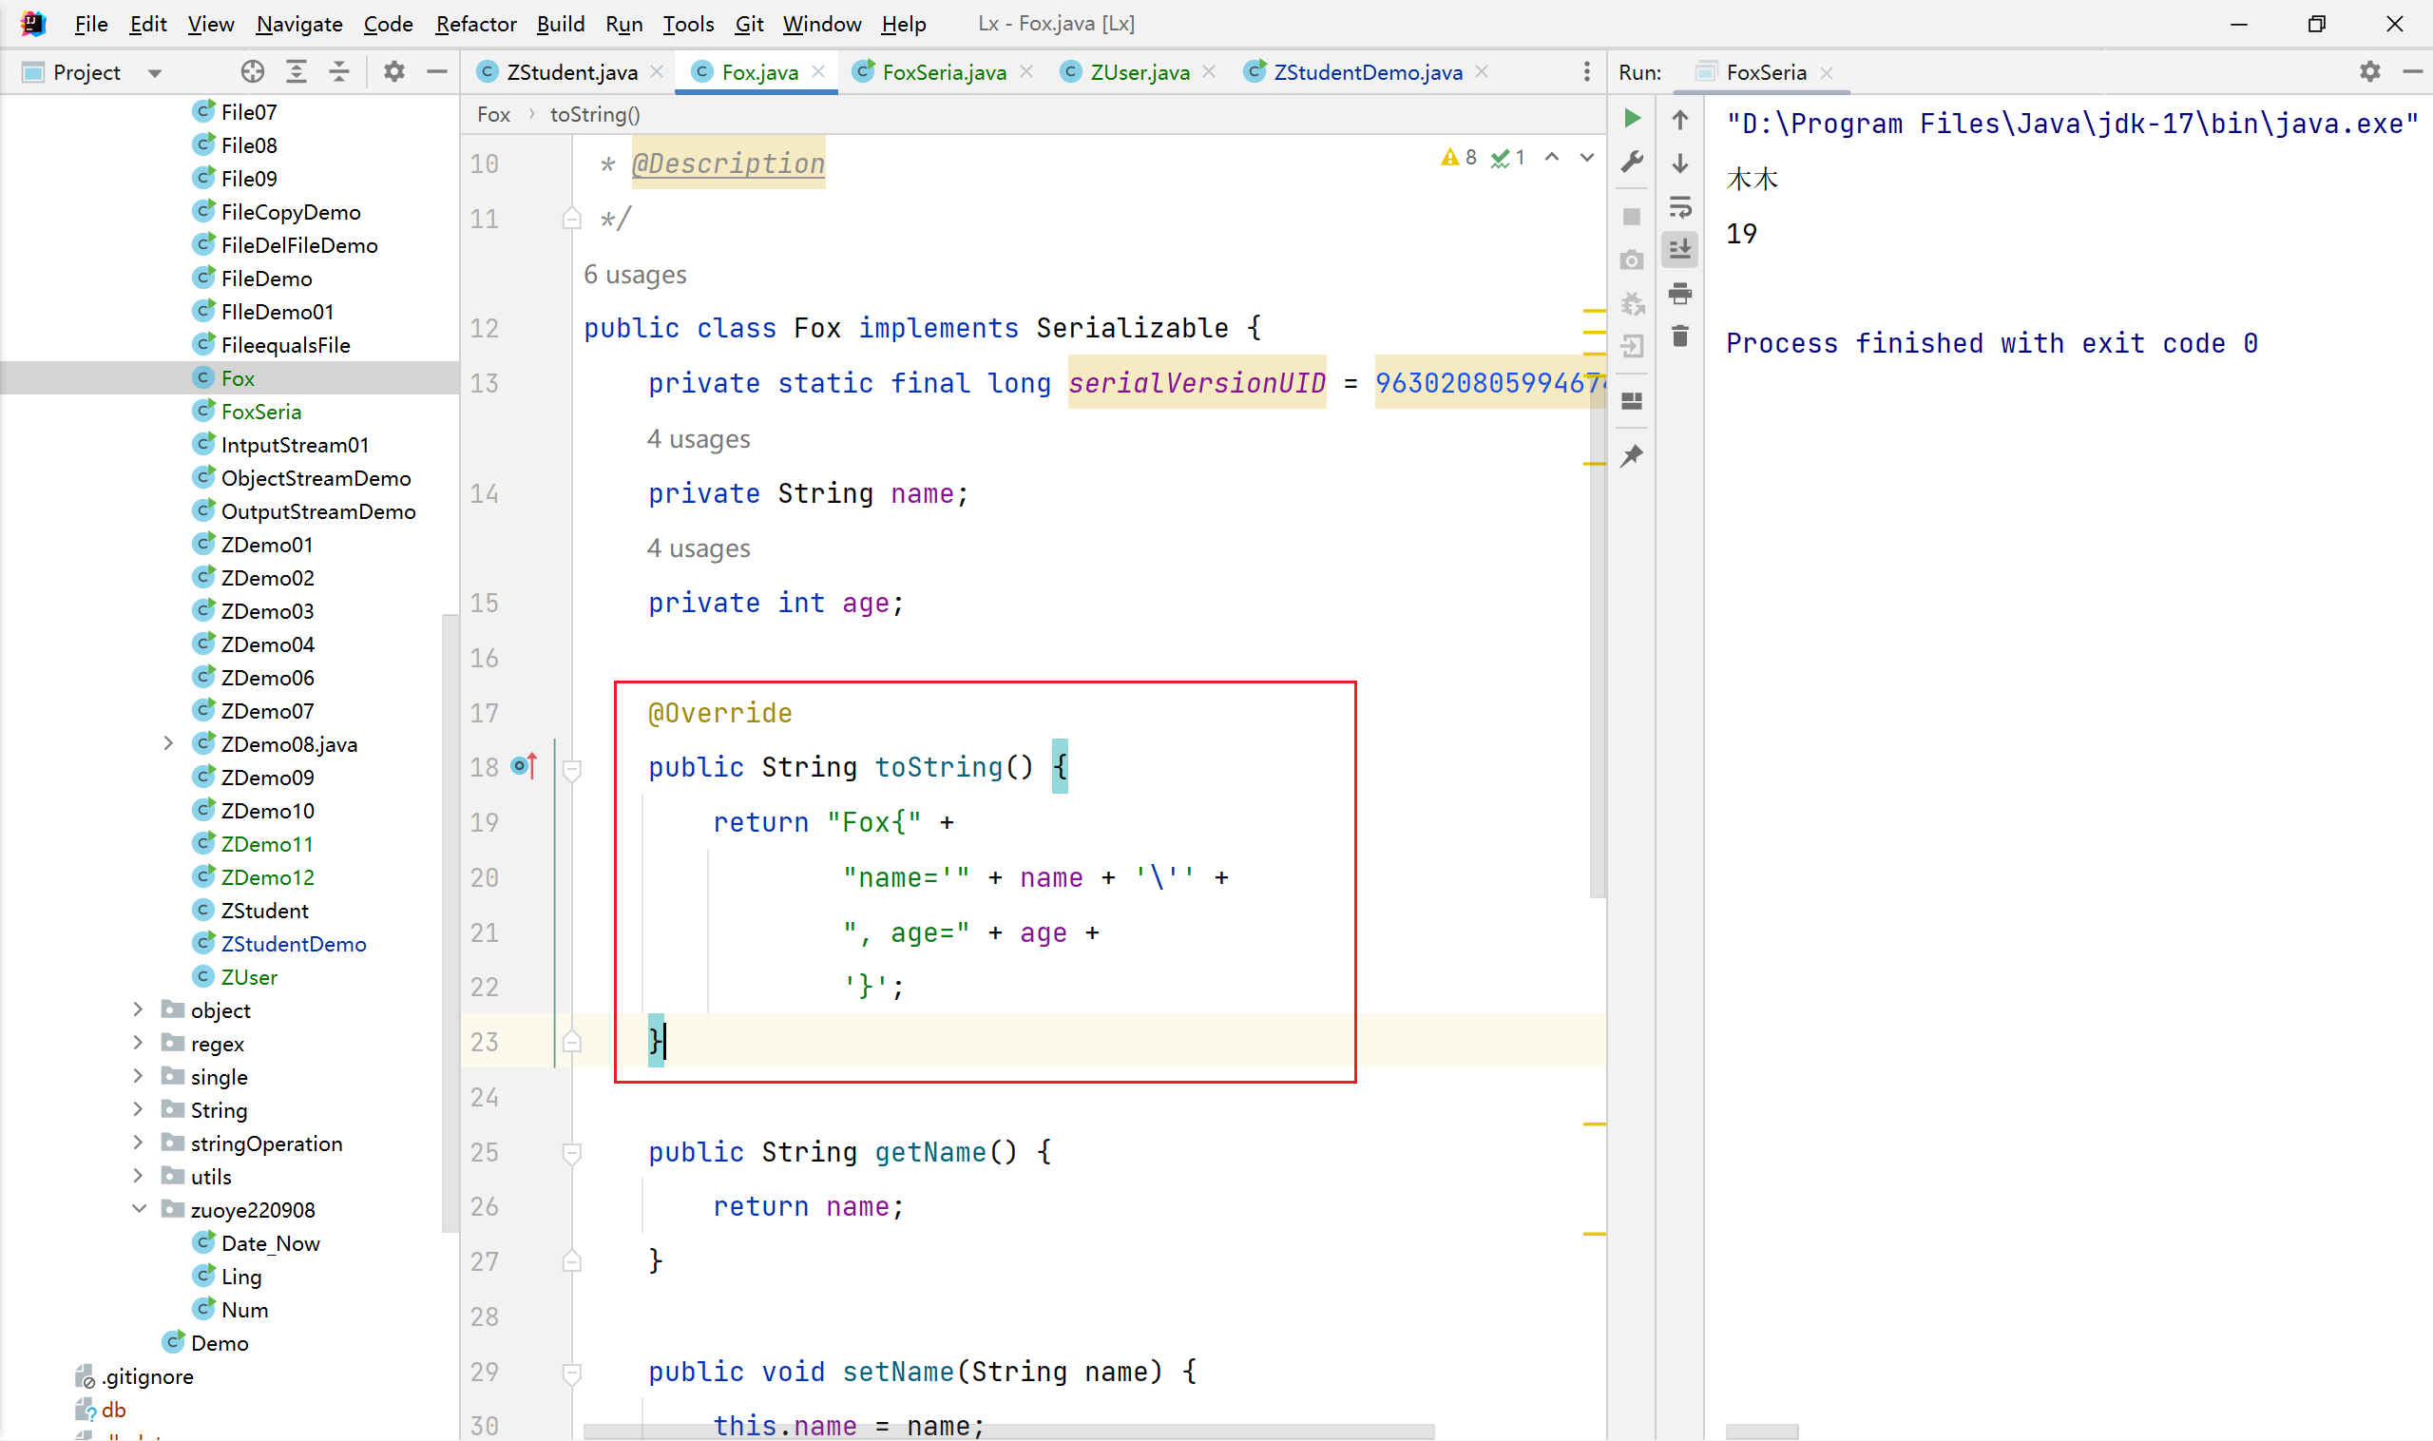2433x1441 pixels.
Task: Toggle scroll to end of console
Action: coord(1679,250)
